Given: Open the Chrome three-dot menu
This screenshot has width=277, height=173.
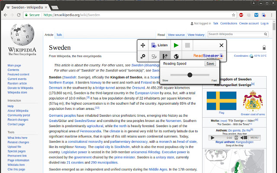Looking at the screenshot, I should [272, 15].
